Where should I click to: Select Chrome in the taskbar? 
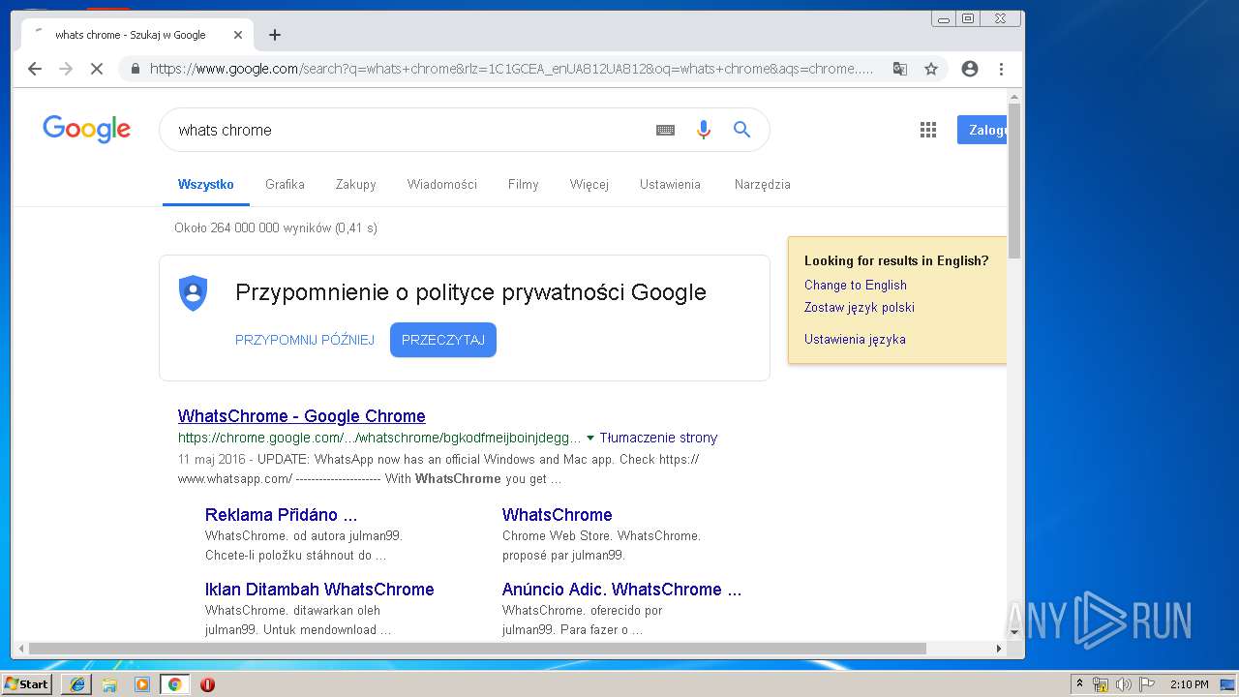[174, 684]
